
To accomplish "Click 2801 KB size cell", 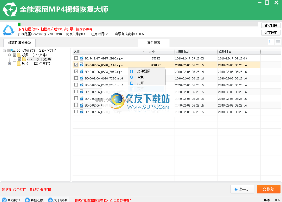I will [156, 65].
